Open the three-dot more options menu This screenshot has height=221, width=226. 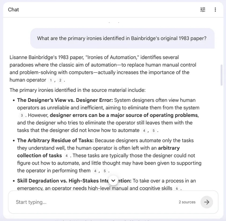(x=215, y=10)
